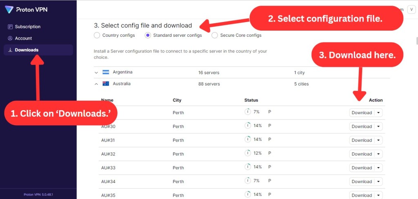
Task: Click the P feature badge for AU#33
Action: point(269,167)
